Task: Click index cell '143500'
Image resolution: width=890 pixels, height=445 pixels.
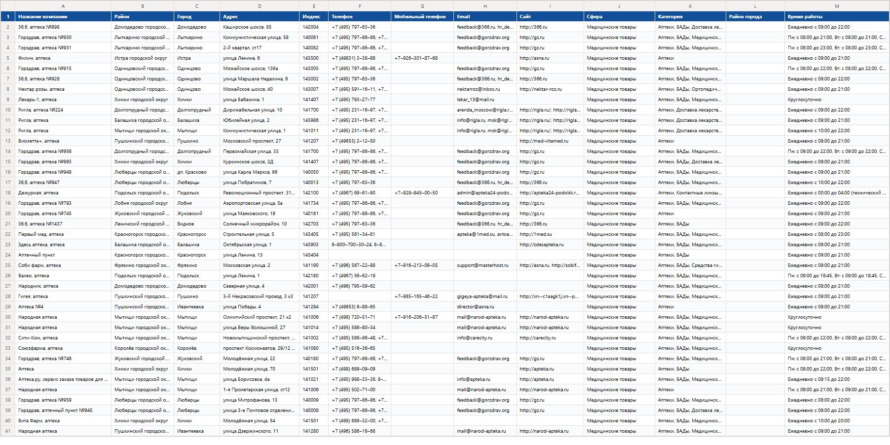Action: click(x=314, y=58)
